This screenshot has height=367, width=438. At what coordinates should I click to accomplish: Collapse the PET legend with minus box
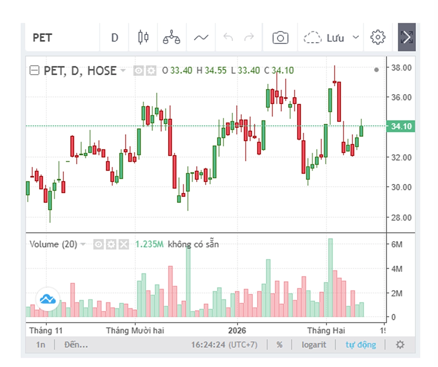(35, 71)
